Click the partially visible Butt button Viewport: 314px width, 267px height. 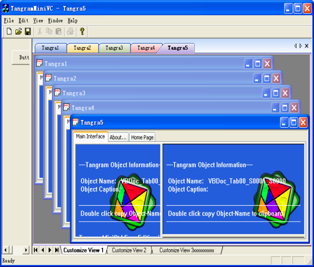21,58
